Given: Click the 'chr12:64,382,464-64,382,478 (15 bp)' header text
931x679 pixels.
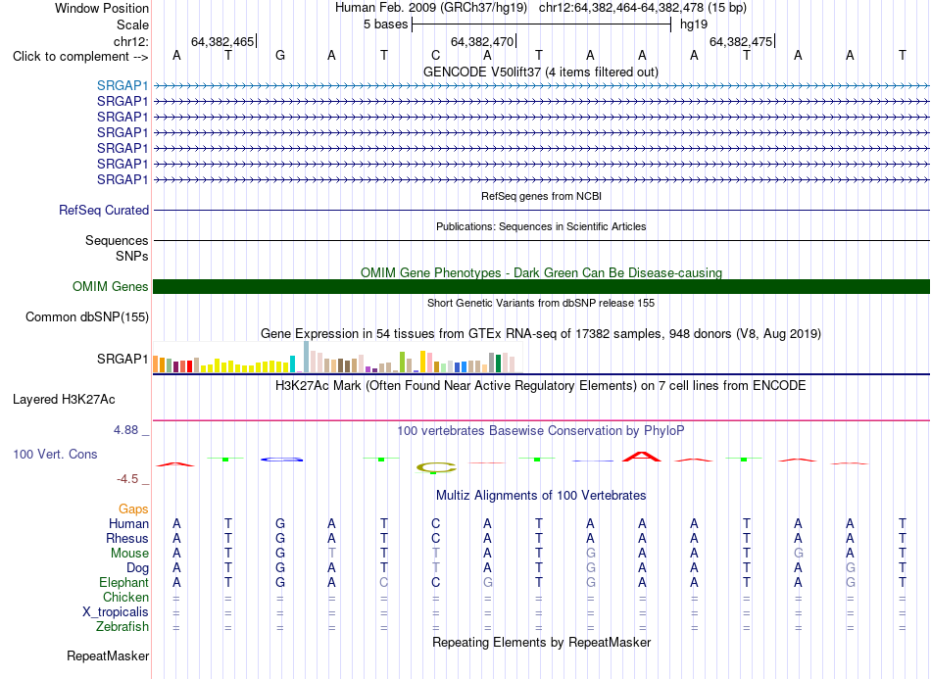Looking at the screenshot, I should (643, 8).
